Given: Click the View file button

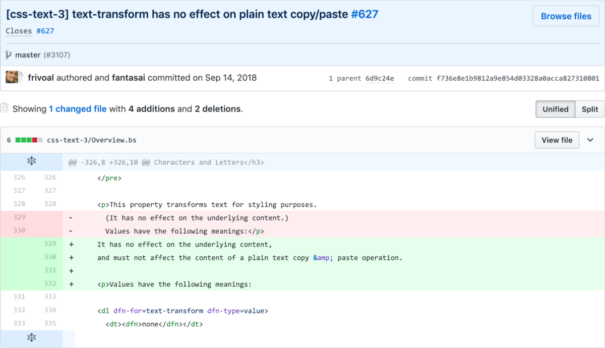Looking at the screenshot, I should (557, 140).
